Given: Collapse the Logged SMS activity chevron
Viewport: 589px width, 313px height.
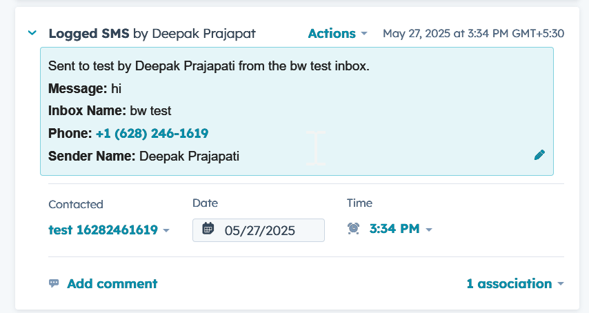Looking at the screenshot, I should (x=32, y=33).
